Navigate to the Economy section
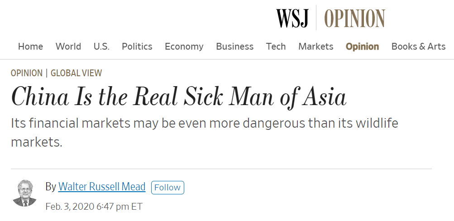The image size is (454, 221). [184, 46]
